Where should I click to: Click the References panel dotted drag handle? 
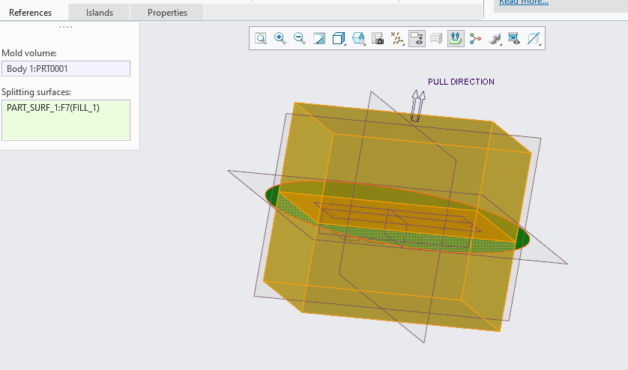click(x=66, y=27)
